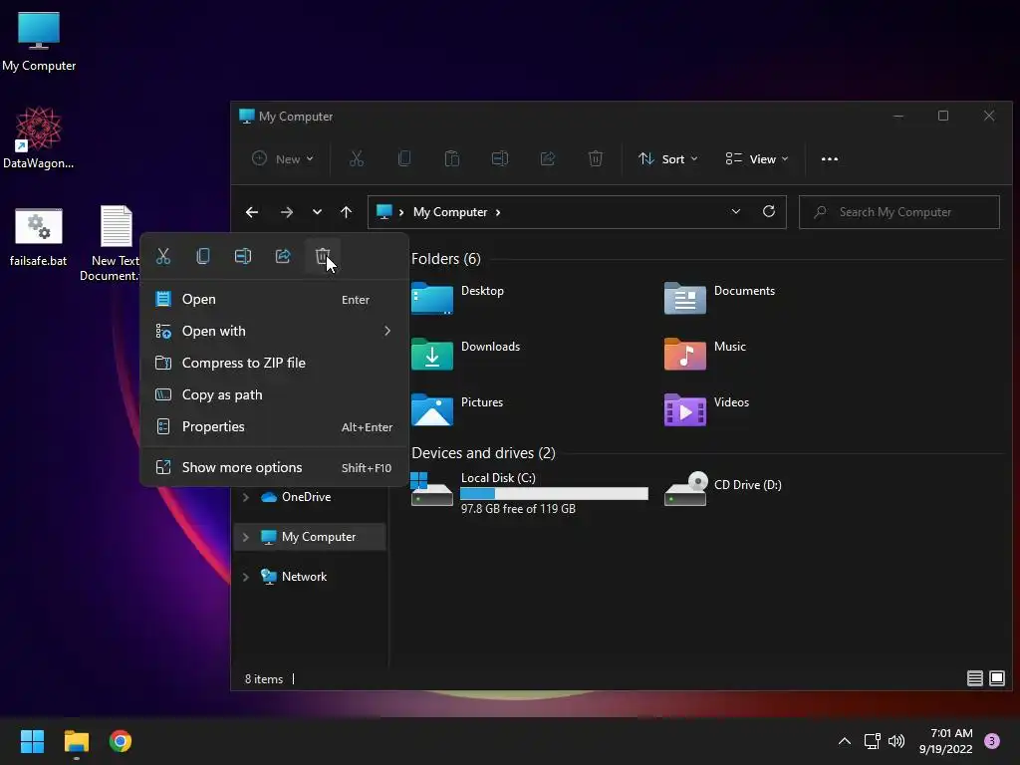
Task: Open Properties from the context menu
Action: click(x=275, y=426)
